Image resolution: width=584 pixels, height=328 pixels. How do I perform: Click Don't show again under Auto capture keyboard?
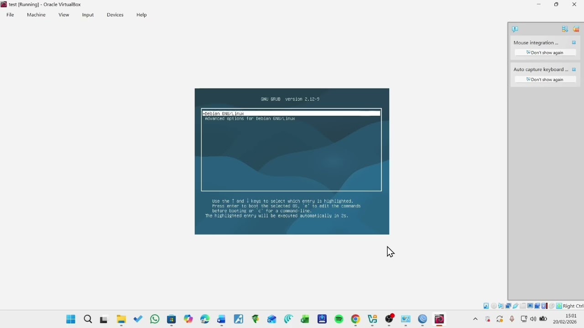click(545, 79)
